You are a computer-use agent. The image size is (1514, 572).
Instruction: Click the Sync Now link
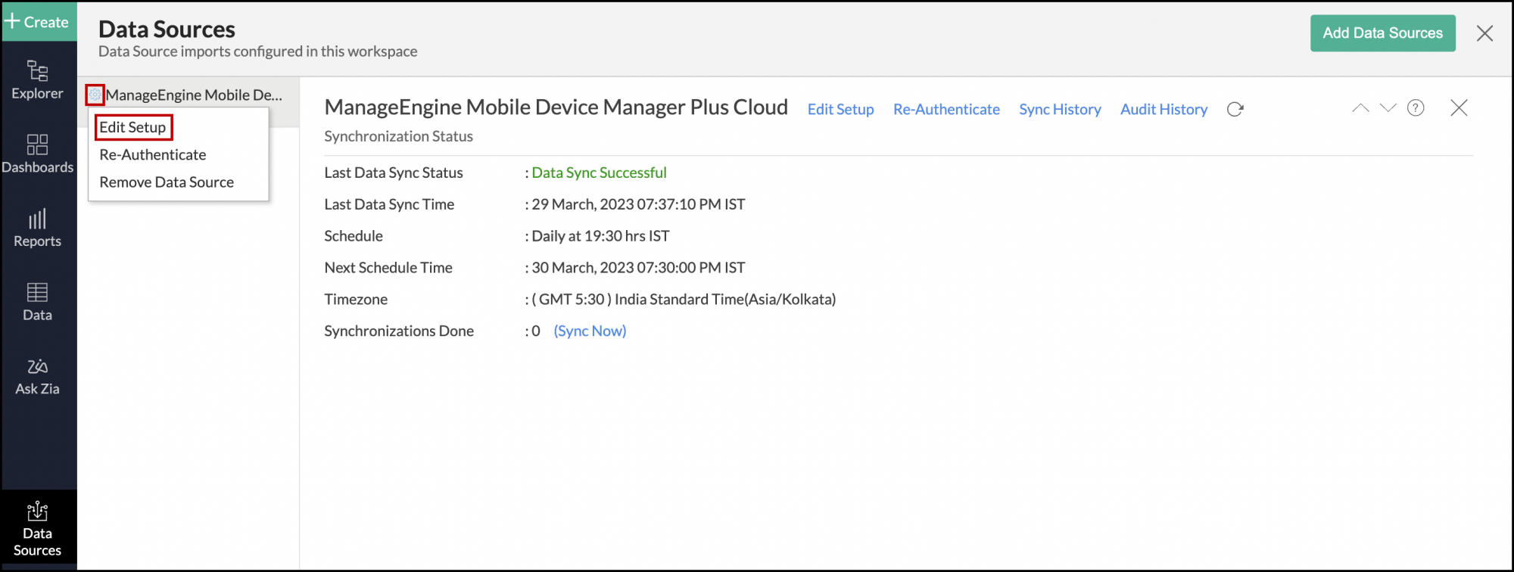pyautogui.click(x=590, y=331)
